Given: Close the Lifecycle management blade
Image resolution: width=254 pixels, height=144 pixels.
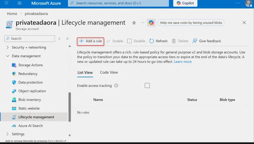Looking at the screenshot, I should (x=244, y=23).
